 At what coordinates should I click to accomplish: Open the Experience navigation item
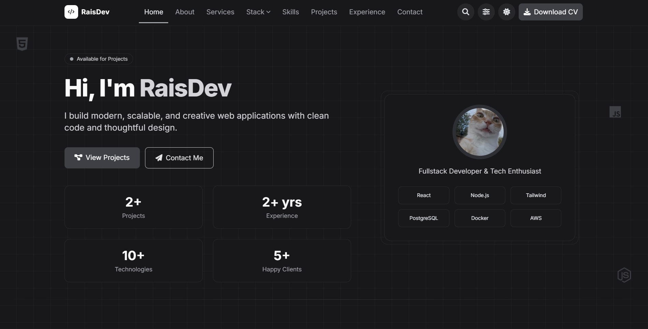(x=367, y=12)
